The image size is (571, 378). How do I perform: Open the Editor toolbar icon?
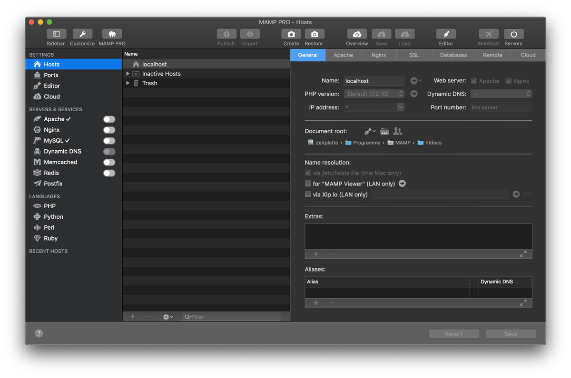click(446, 34)
